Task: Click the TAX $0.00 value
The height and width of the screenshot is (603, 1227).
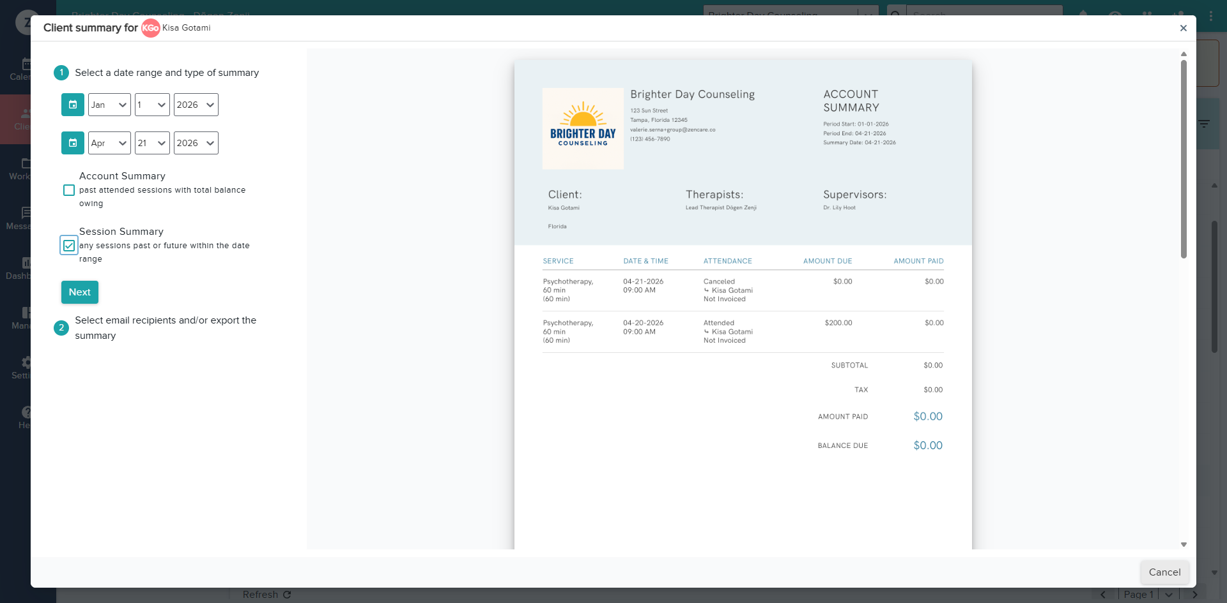Action: coord(933,390)
